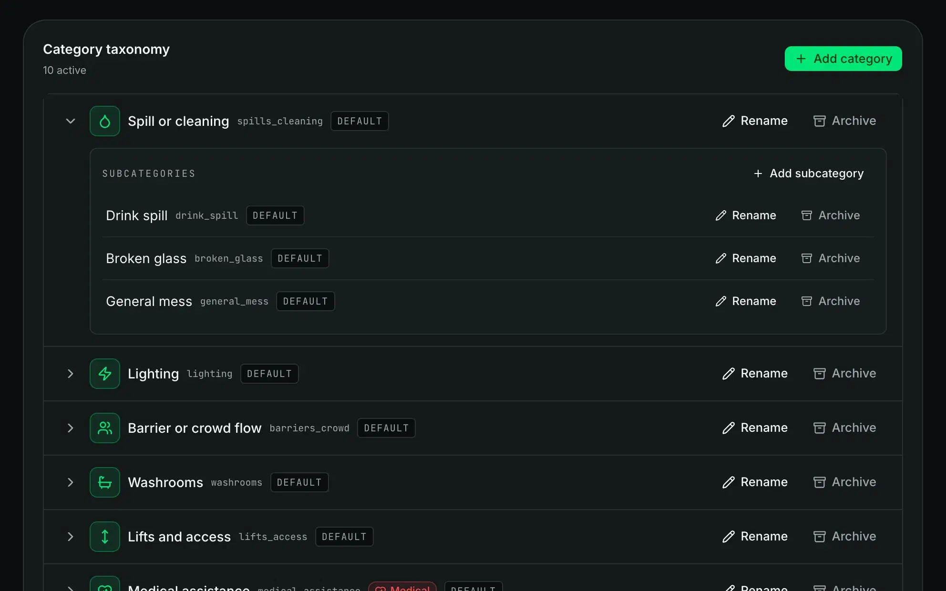This screenshot has width=946, height=591.
Task: Click the barriers_crowd slug text
Action: tap(309, 428)
